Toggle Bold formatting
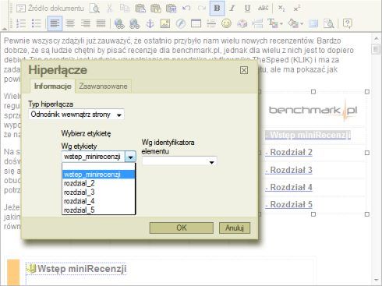Viewport: 382px width, 286px height. [x=217, y=9]
